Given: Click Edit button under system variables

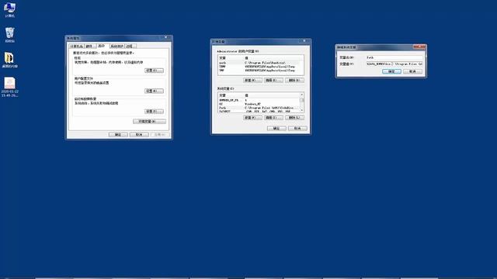Looking at the screenshot, I should click(x=273, y=118).
